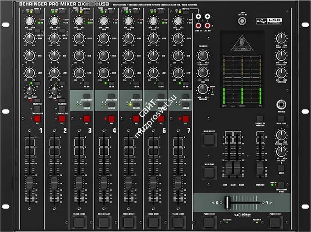Viewport: 311px width, 232px height.
Task: Click the Phones Level knob
Action: pos(281,135)
